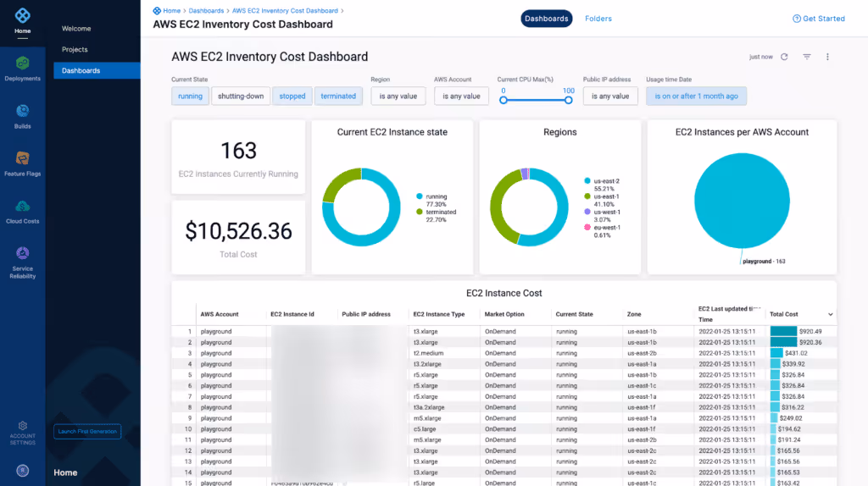Screen dimensions: 868x486
Task: Click Launch First Generation button
Action: (87, 431)
